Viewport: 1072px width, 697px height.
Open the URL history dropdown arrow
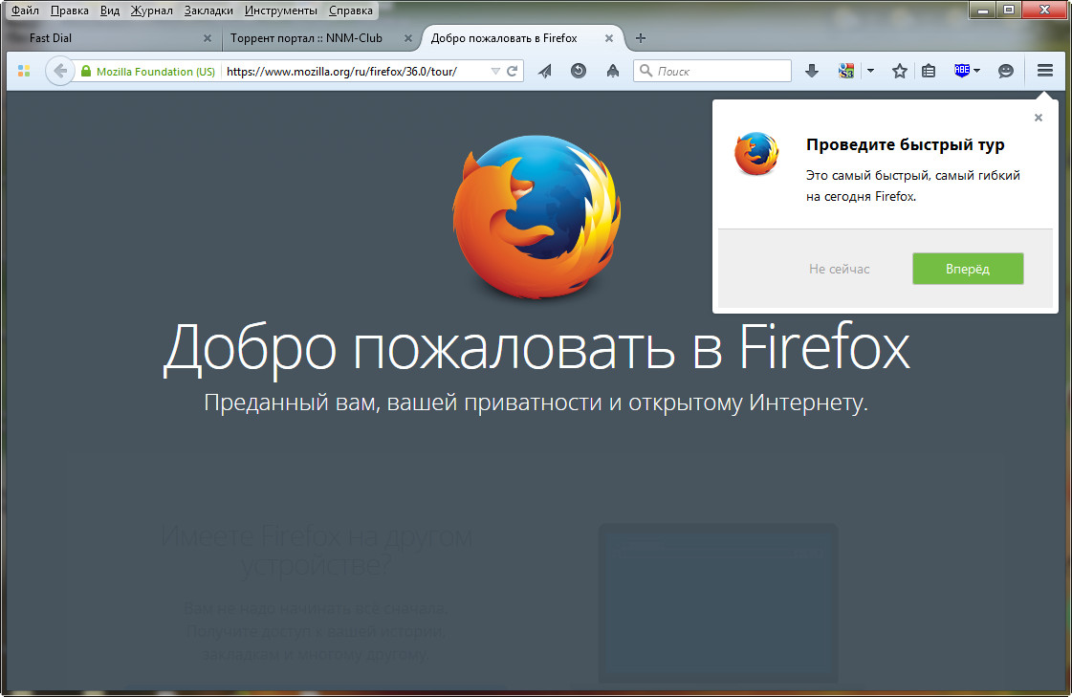[x=495, y=71]
